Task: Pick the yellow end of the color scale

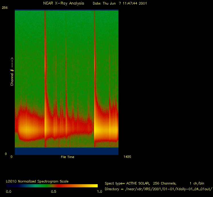Action: click(x=94, y=186)
